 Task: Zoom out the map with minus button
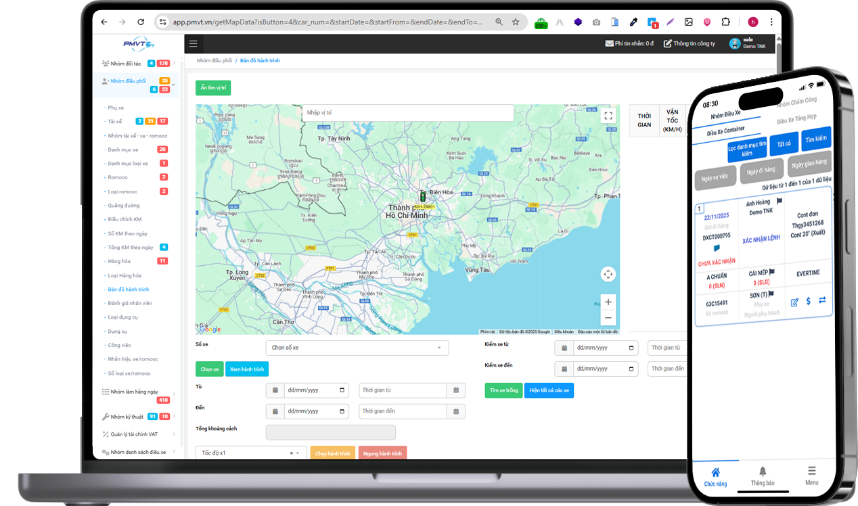tap(608, 317)
